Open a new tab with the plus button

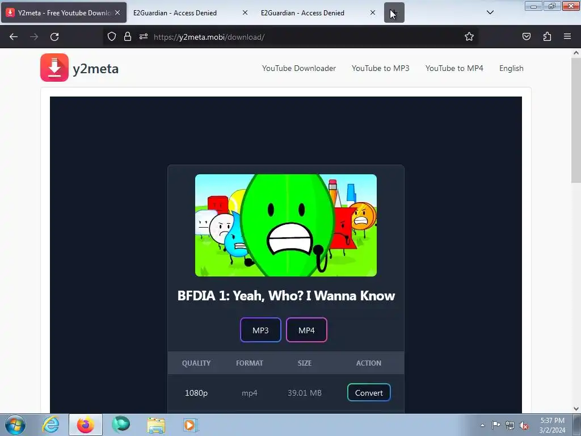click(394, 12)
